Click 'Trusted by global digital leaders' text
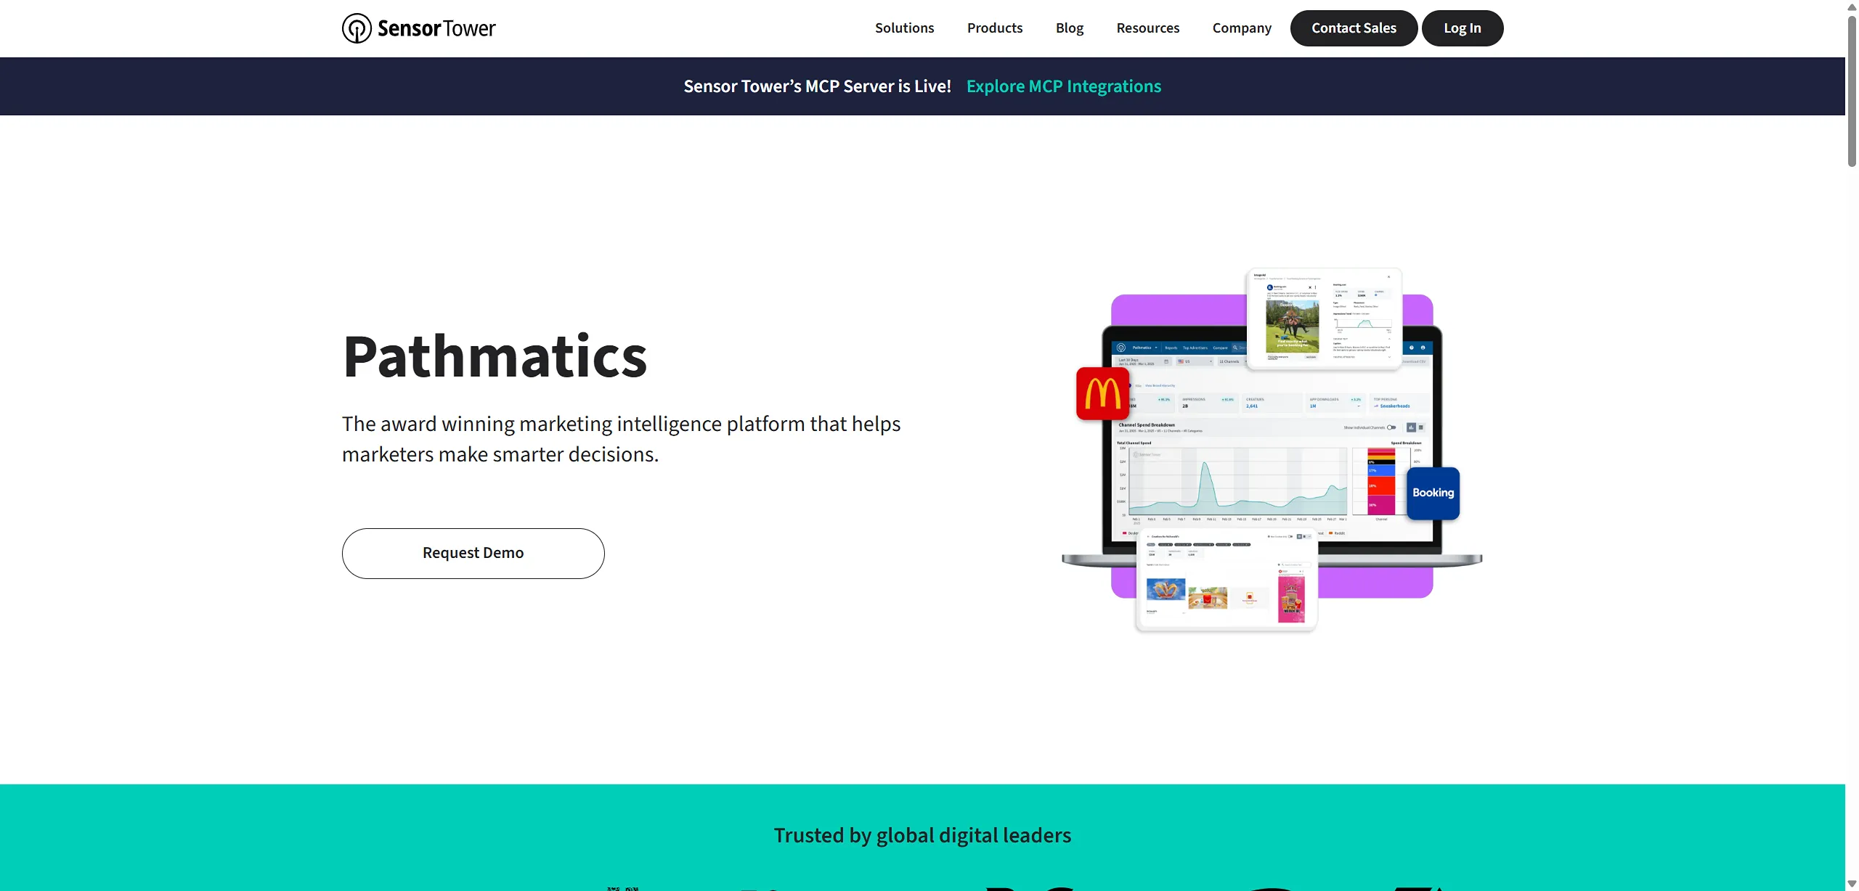 coord(922,835)
